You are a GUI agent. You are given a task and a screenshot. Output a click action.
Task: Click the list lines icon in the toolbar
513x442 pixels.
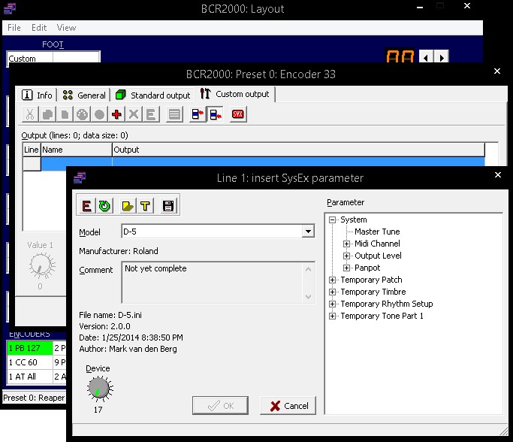(x=174, y=114)
